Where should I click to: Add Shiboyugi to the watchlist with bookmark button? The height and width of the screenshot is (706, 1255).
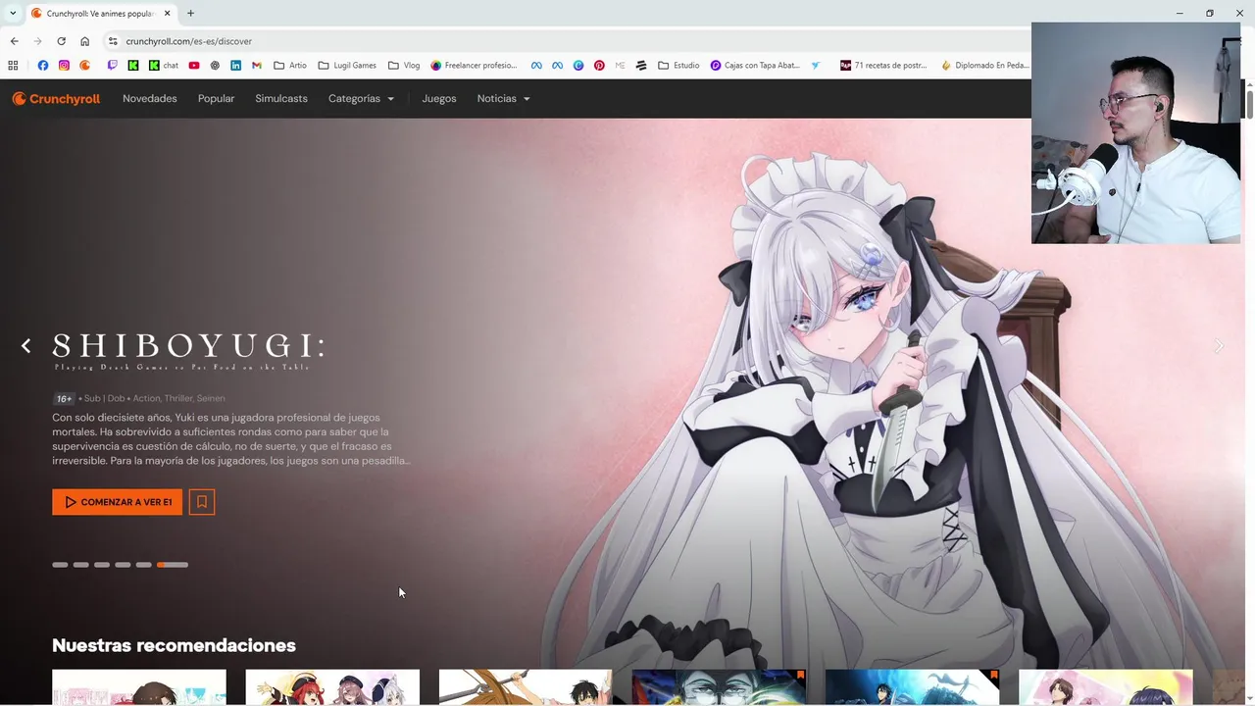[202, 502]
